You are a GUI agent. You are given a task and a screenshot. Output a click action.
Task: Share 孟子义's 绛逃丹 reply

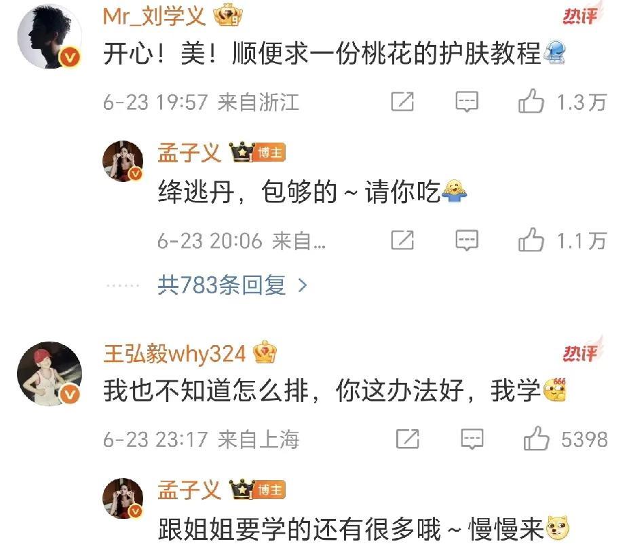(x=402, y=240)
